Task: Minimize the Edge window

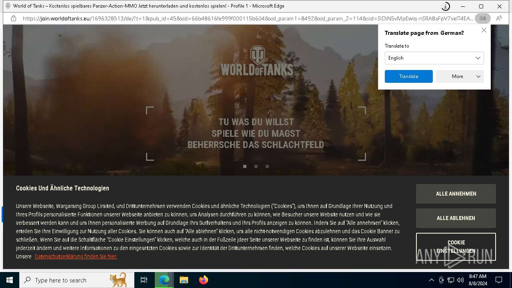Action: coord(463,6)
